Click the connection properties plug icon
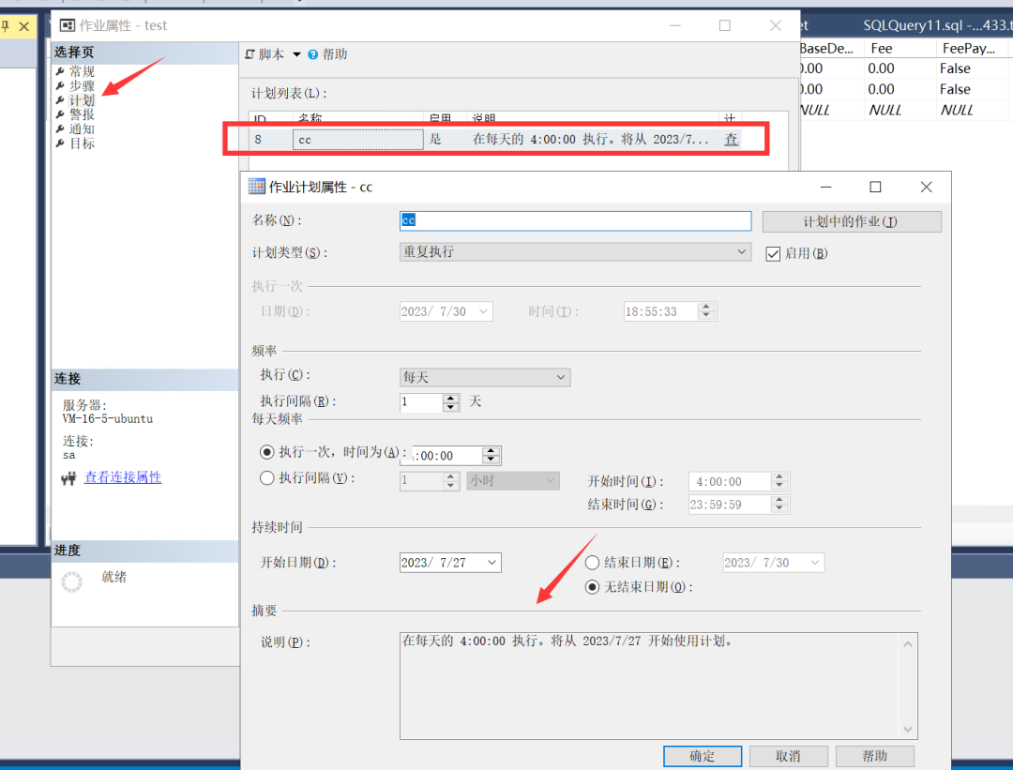This screenshot has height=770, width=1013. click(69, 478)
